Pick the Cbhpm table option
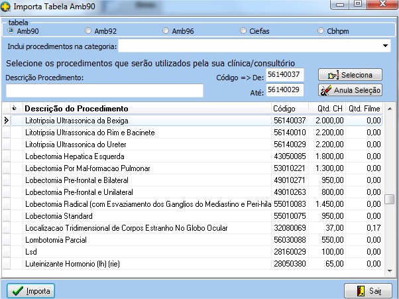 321,30
